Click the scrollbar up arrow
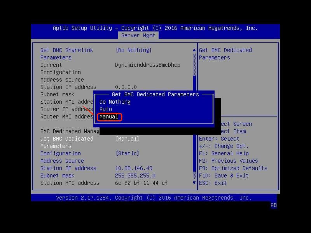Image resolution: width=311 pixels, height=233 pixels. (194, 50)
